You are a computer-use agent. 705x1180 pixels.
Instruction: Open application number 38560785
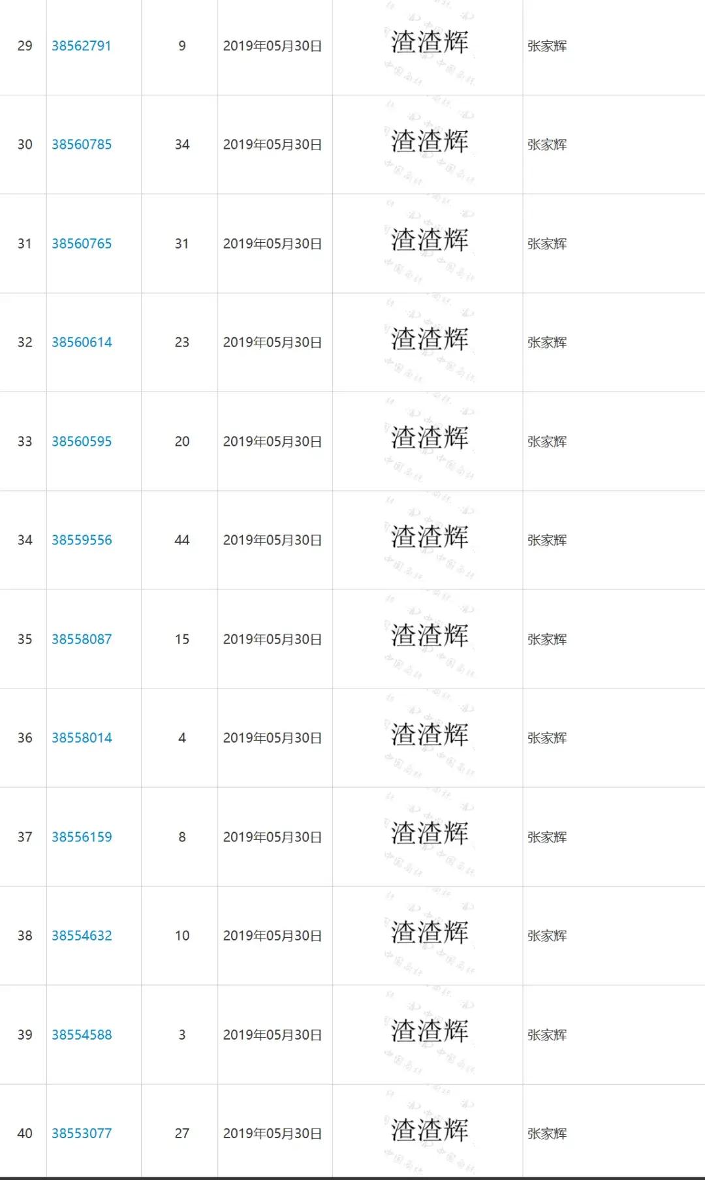82,144
